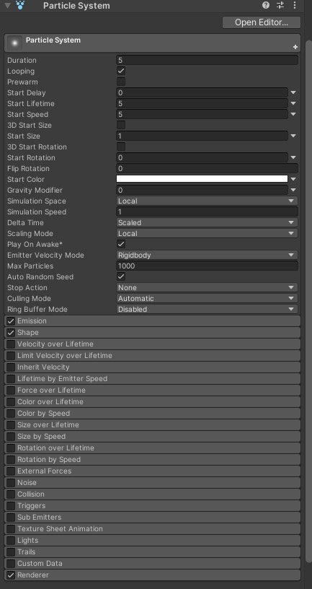Open the three-dot component context menu
312x589 pixels.
[x=295, y=5]
